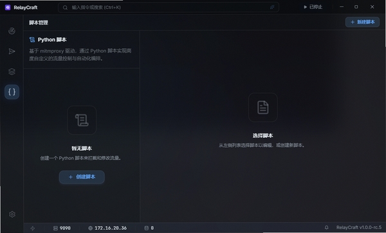This screenshot has height=233, width=386.
Task: Click the request counter showing 0
Action: [149, 228]
